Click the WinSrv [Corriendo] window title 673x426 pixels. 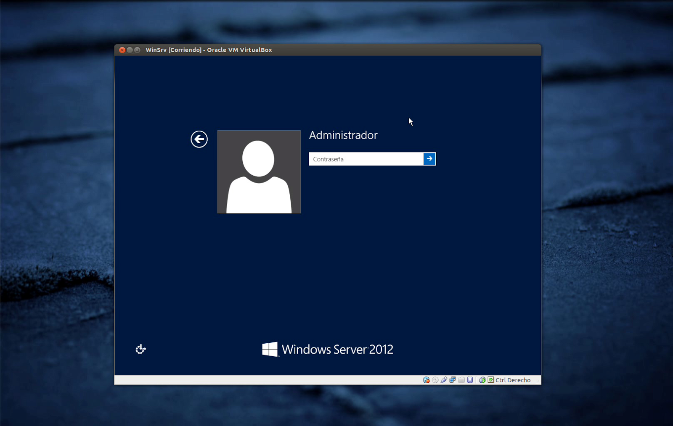click(x=209, y=50)
